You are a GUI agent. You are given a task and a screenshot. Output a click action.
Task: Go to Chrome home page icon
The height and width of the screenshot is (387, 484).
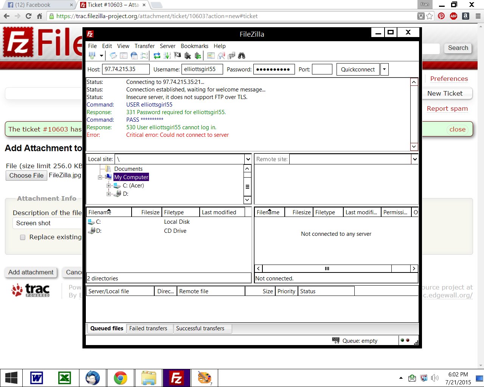(x=39, y=16)
